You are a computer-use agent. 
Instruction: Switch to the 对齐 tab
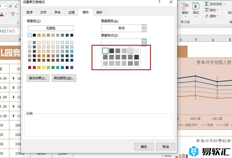pos(43,12)
